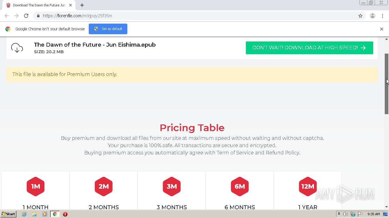Choose the 3M hexagon plan icon
This screenshot has width=389, height=218.
pyautogui.click(x=172, y=186)
